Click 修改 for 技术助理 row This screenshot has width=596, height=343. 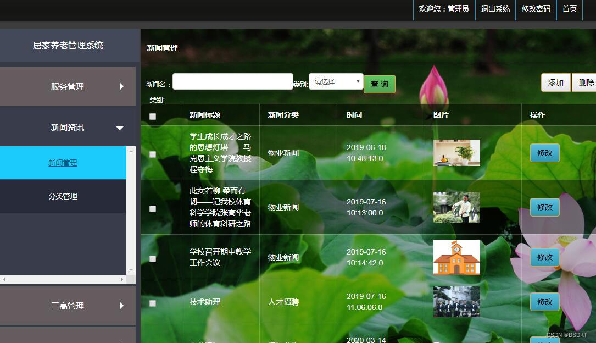(545, 302)
